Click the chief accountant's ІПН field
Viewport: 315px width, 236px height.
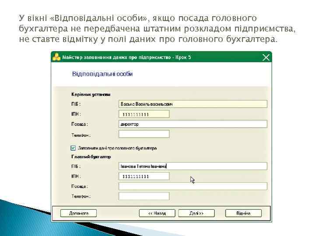[144, 176]
